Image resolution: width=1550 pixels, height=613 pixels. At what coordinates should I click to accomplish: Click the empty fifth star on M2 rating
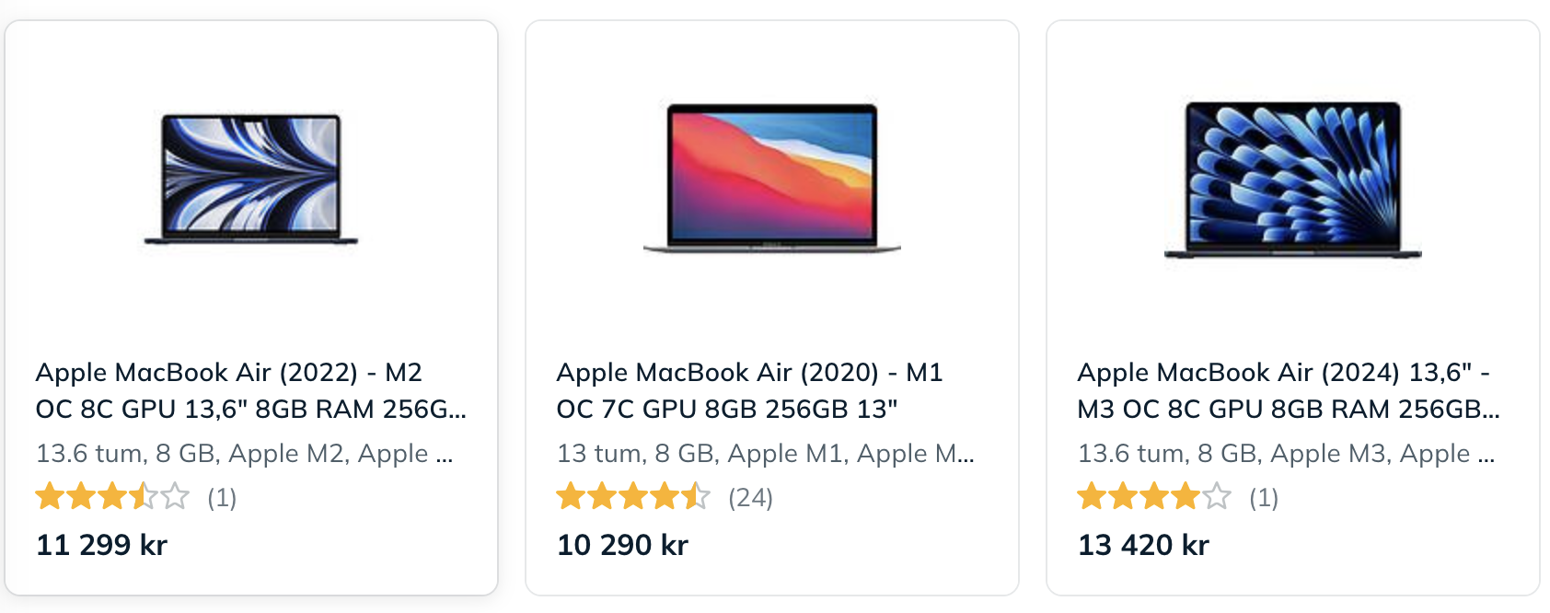coord(175,497)
